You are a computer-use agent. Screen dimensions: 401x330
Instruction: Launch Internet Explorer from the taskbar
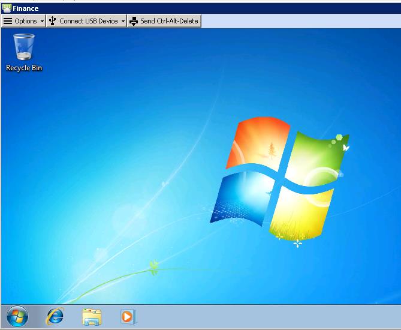(x=55, y=316)
